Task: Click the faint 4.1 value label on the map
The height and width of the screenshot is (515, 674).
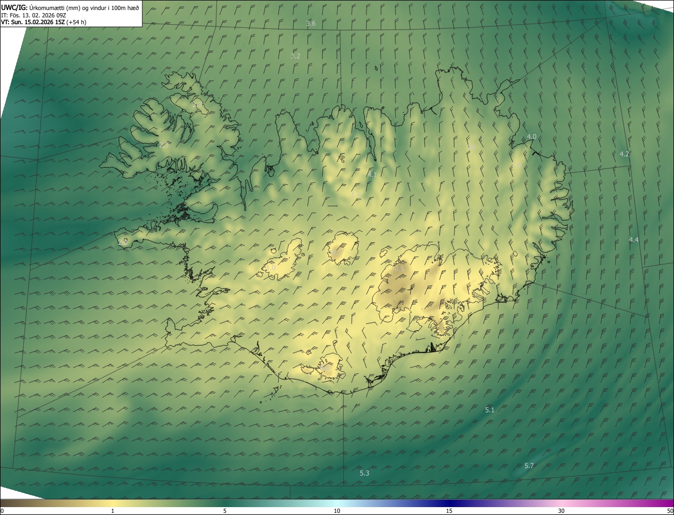Action: [x=372, y=174]
